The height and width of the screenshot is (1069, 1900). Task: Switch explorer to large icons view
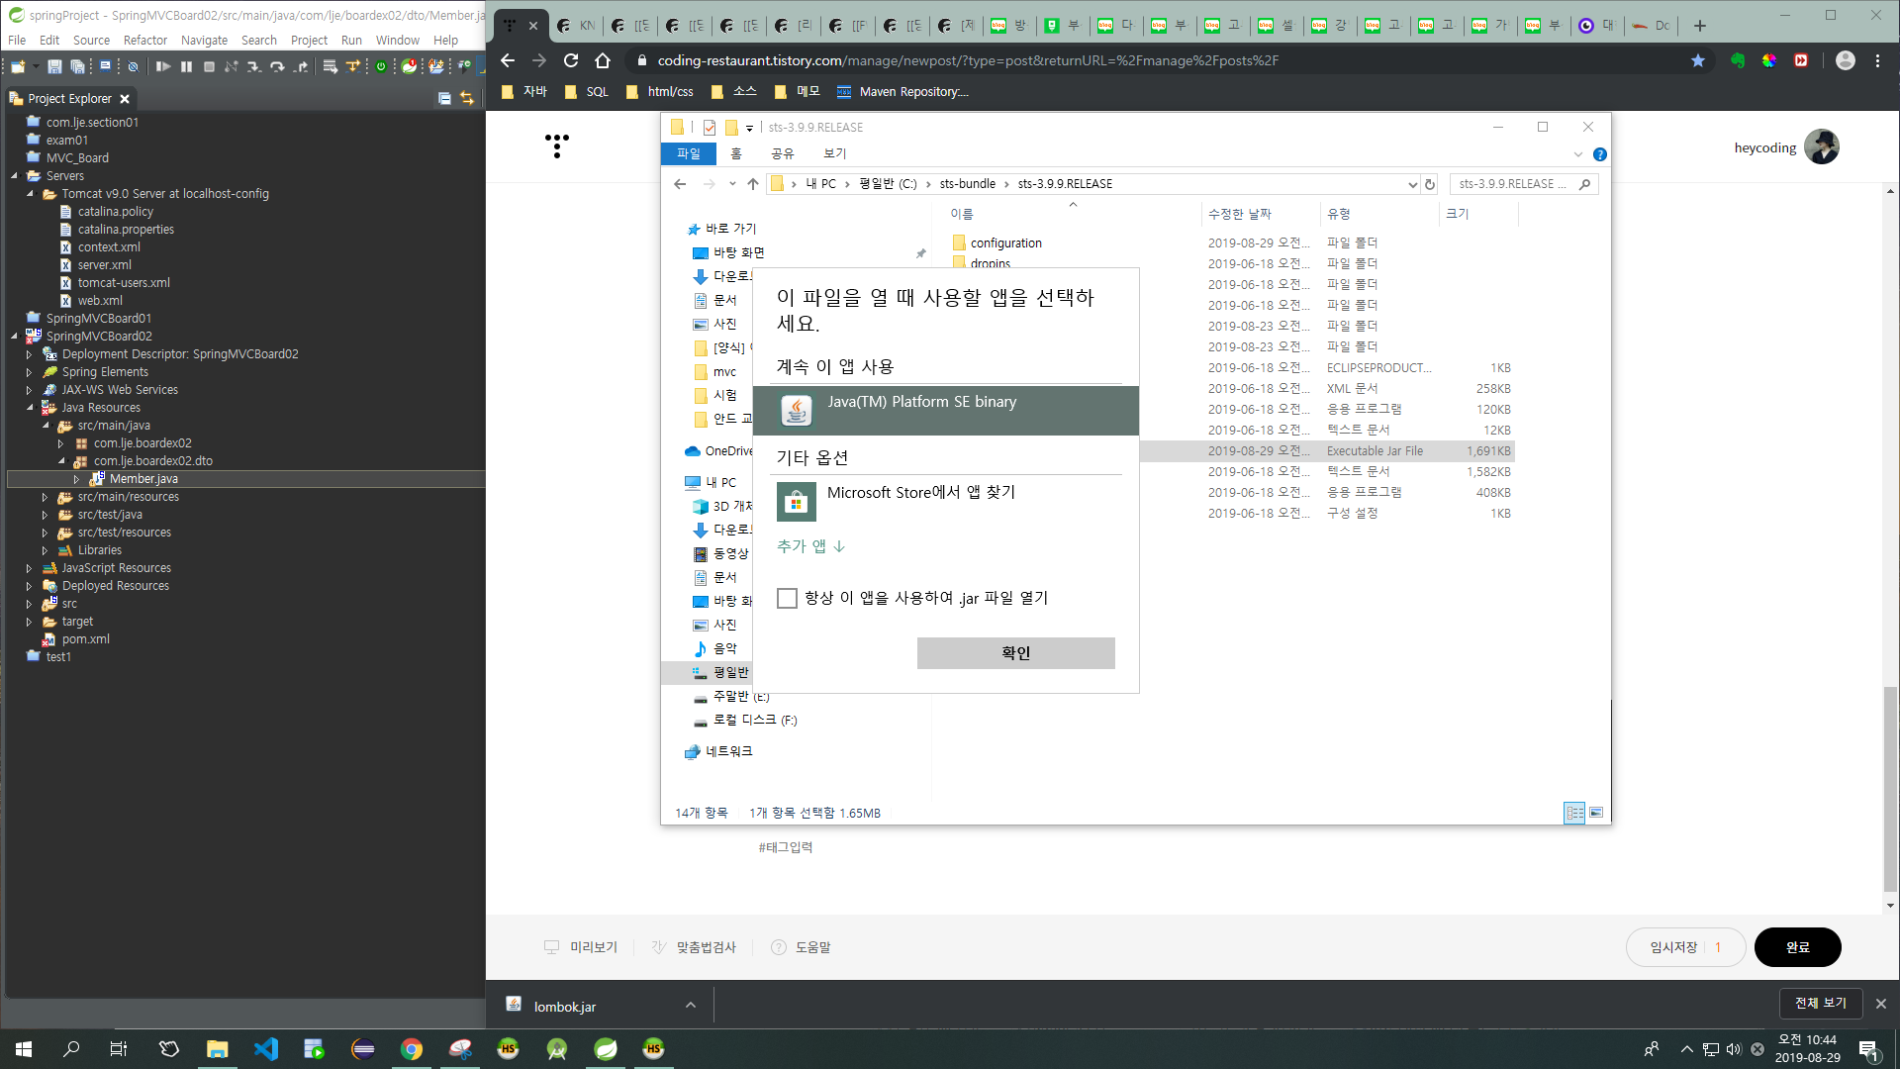click(1596, 813)
